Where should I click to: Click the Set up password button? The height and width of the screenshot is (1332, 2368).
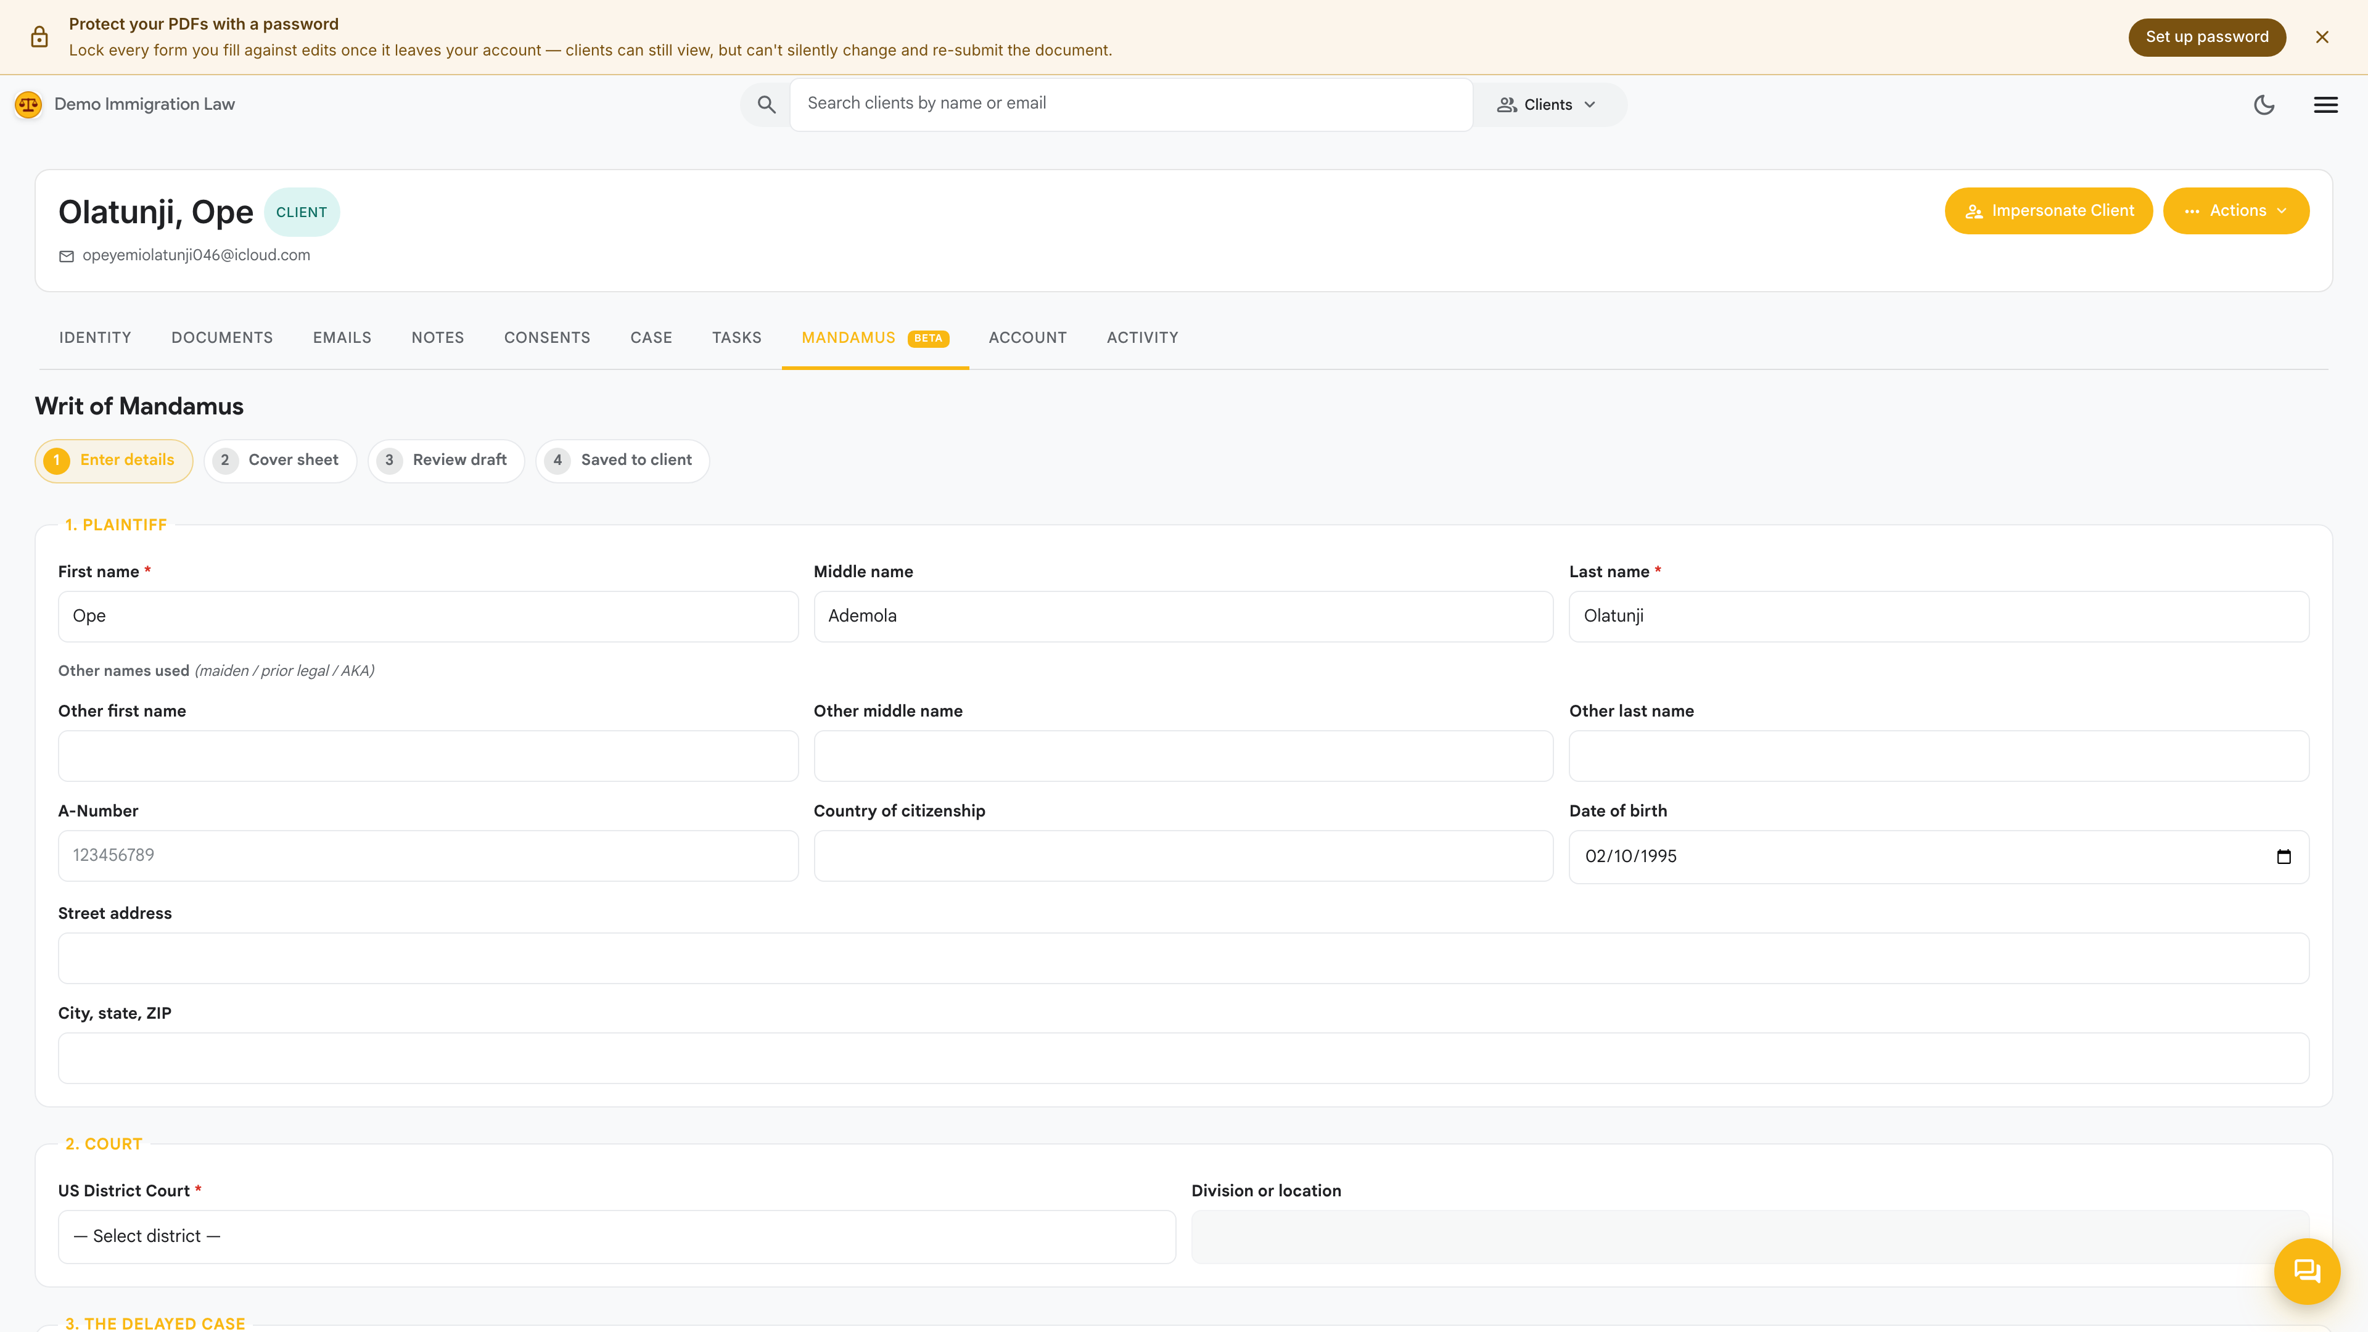[x=2206, y=37]
